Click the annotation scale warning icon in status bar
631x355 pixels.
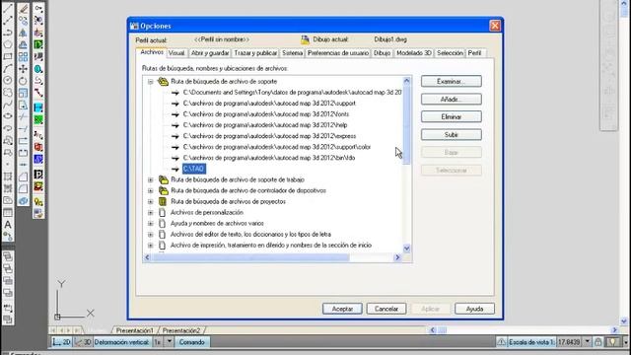pyautogui.click(x=501, y=342)
